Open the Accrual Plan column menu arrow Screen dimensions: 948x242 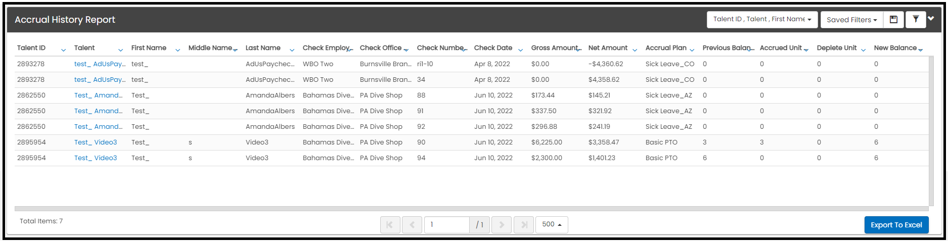click(692, 50)
